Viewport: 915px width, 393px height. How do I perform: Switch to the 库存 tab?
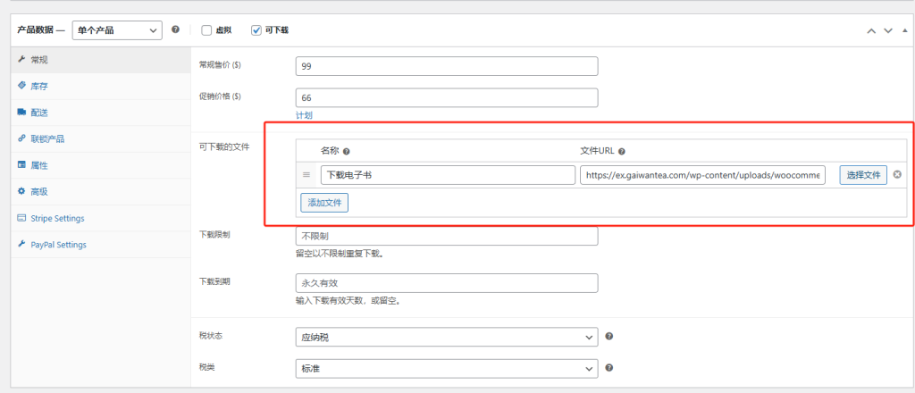[x=38, y=86]
